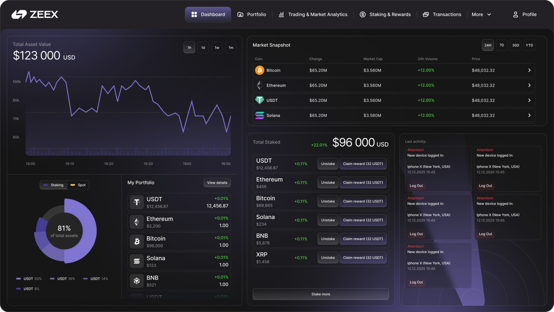Click the Stake more button
Image resolution: width=554 pixels, height=312 pixels.
click(321, 294)
